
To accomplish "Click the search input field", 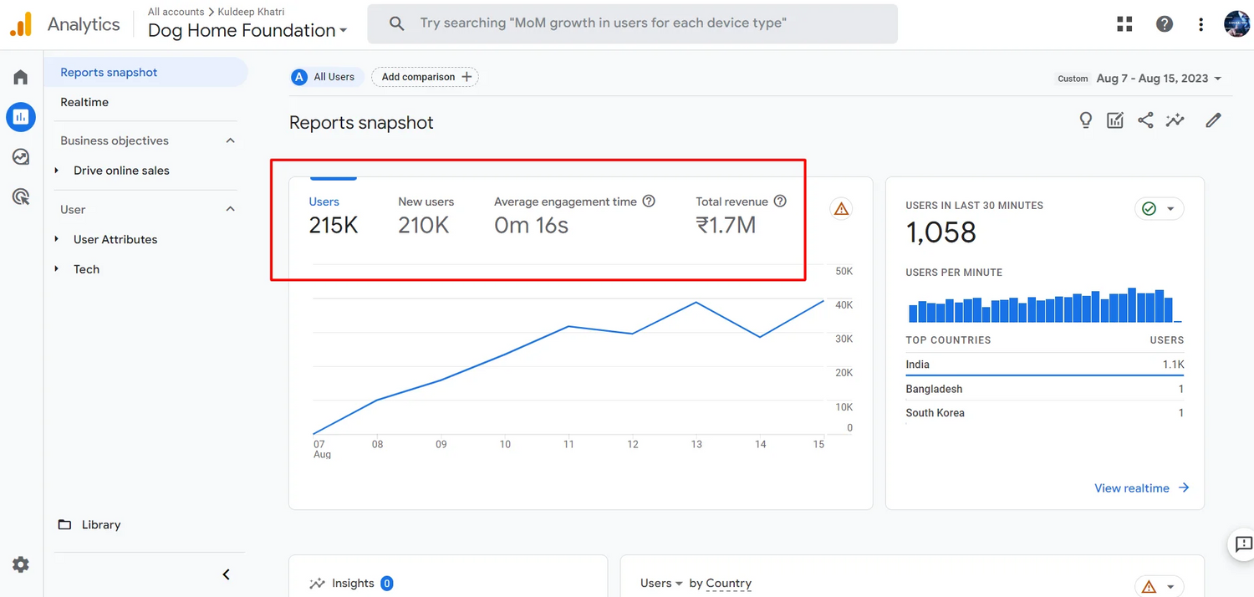I will [632, 23].
